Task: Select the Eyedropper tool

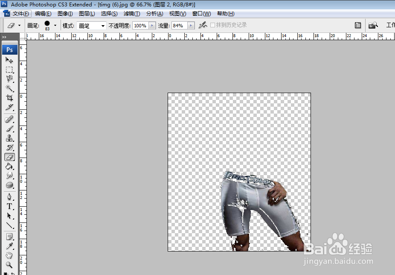Action: click(9, 246)
